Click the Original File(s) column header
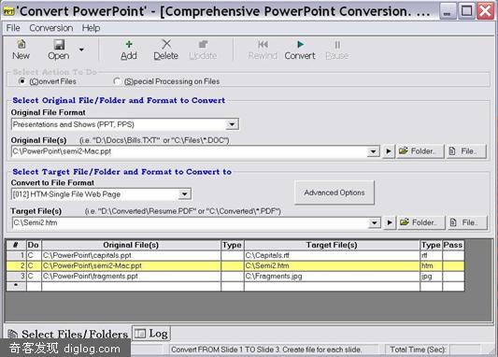 pyautogui.click(x=131, y=245)
